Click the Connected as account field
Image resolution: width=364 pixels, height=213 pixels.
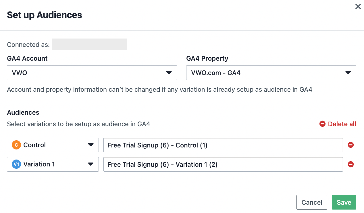pos(90,45)
